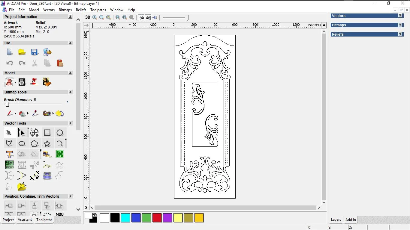Collapse the Bitmap Tools section
This screenshot has height=230, width=410.
coord(70,92)
